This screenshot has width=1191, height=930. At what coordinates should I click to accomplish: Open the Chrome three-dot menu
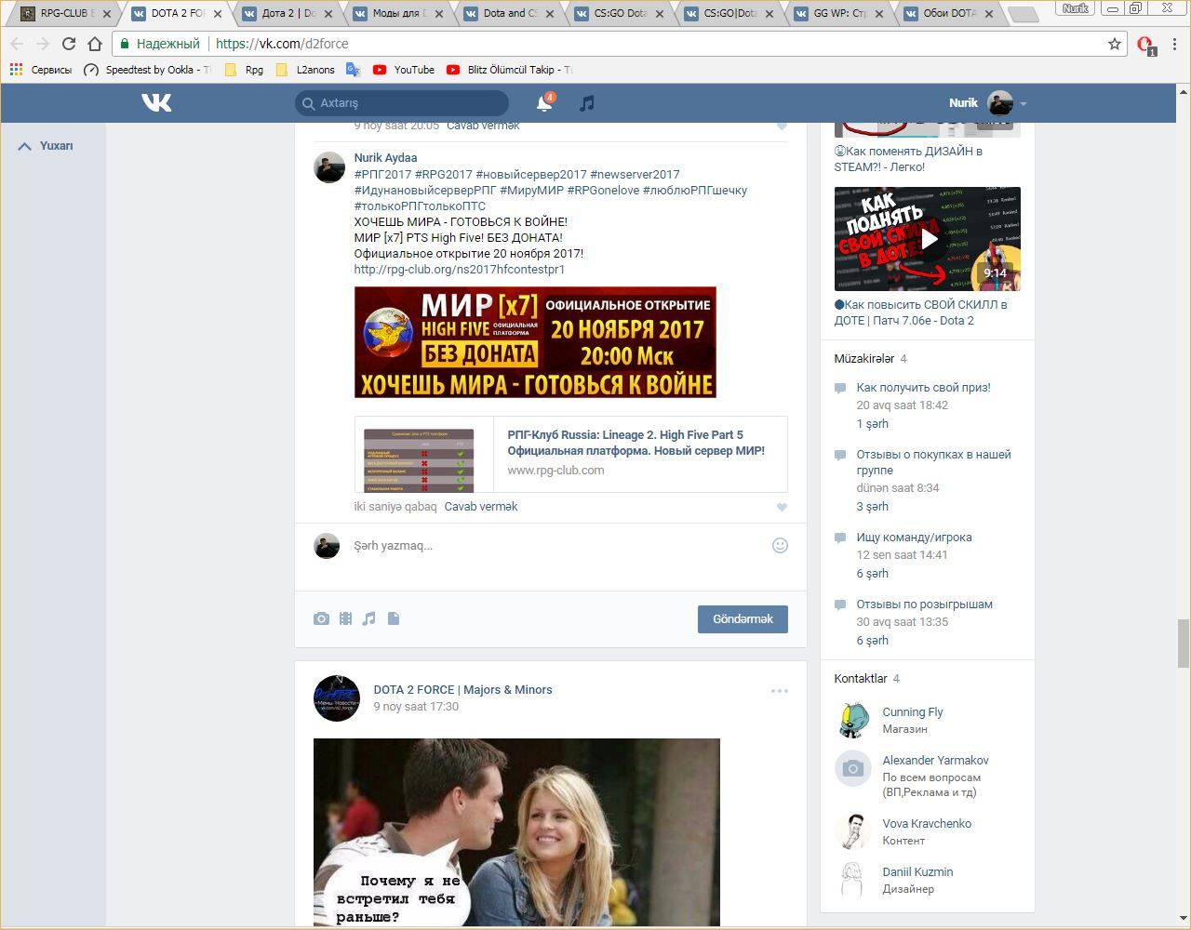[x=1175, y=44]
